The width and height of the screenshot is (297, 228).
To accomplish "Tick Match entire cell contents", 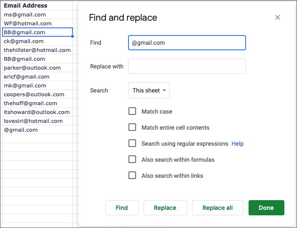I will (x=132, y=128).
